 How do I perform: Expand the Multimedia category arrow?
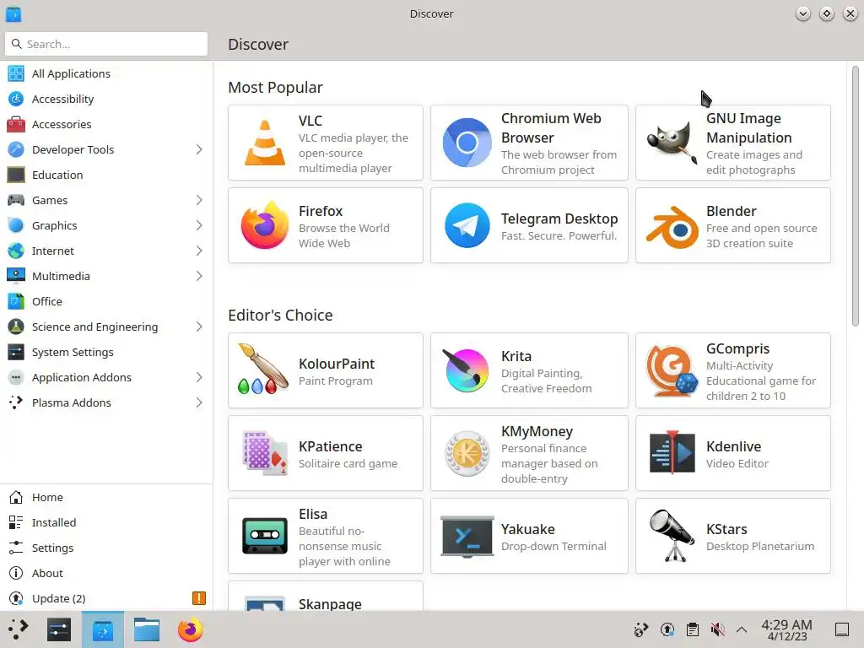click(199, 277)
